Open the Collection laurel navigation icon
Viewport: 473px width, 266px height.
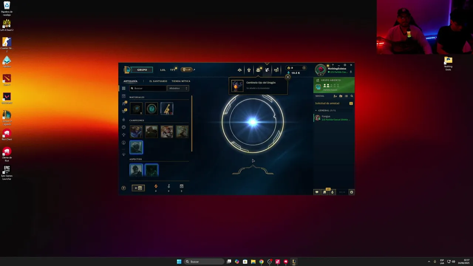pyautogui.click(x=249, y=70)
